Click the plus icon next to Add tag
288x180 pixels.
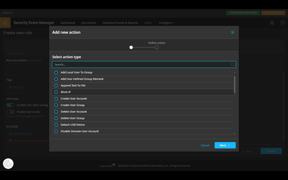pyautogui.click(x=11, y=87)
